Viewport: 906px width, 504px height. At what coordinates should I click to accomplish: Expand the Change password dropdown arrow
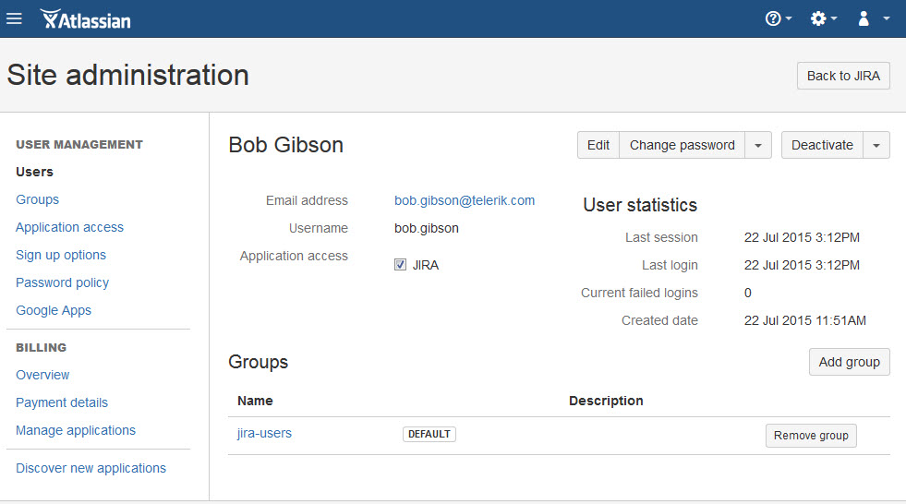[758, 145]
